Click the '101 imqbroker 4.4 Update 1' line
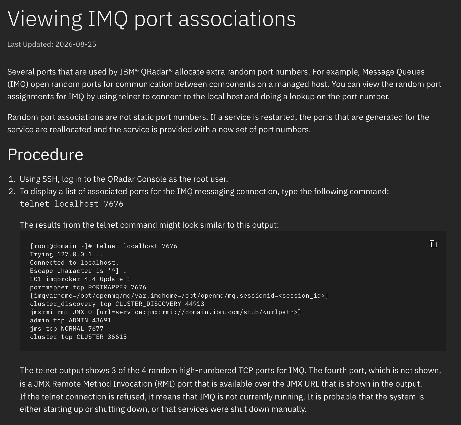461x425 pixels. 80,279
